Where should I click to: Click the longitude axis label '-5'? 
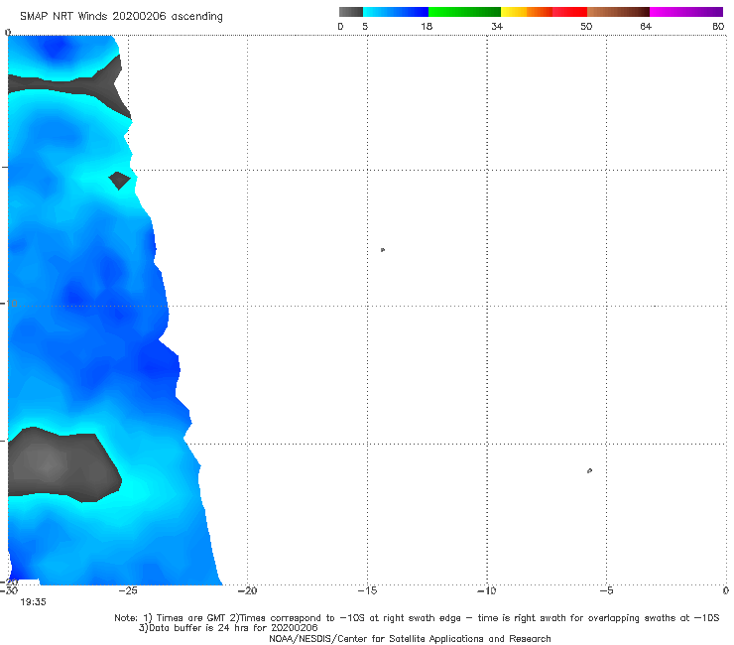click(606, 590)
